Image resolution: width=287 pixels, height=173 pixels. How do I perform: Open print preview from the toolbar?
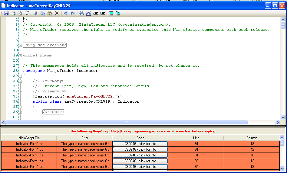[20, 13]
